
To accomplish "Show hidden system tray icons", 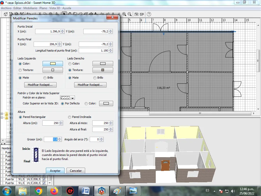I will click(214, 191).
